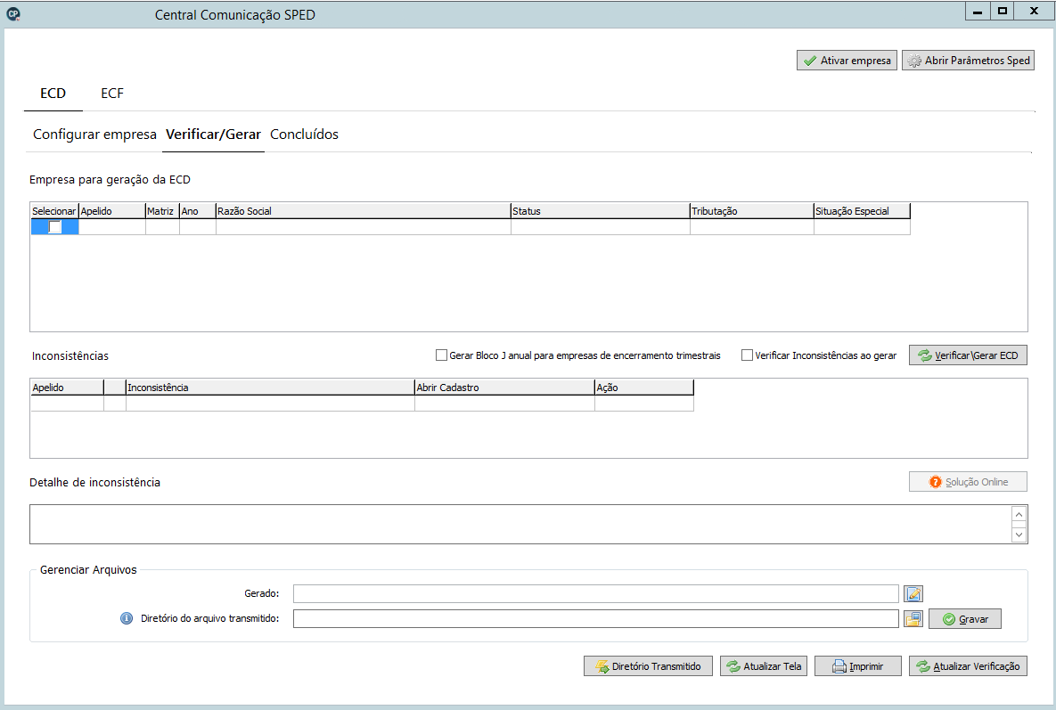Click the Verificar\Gerar ECD button
The image size is (1056, 710).
click(x=968, y=355)
